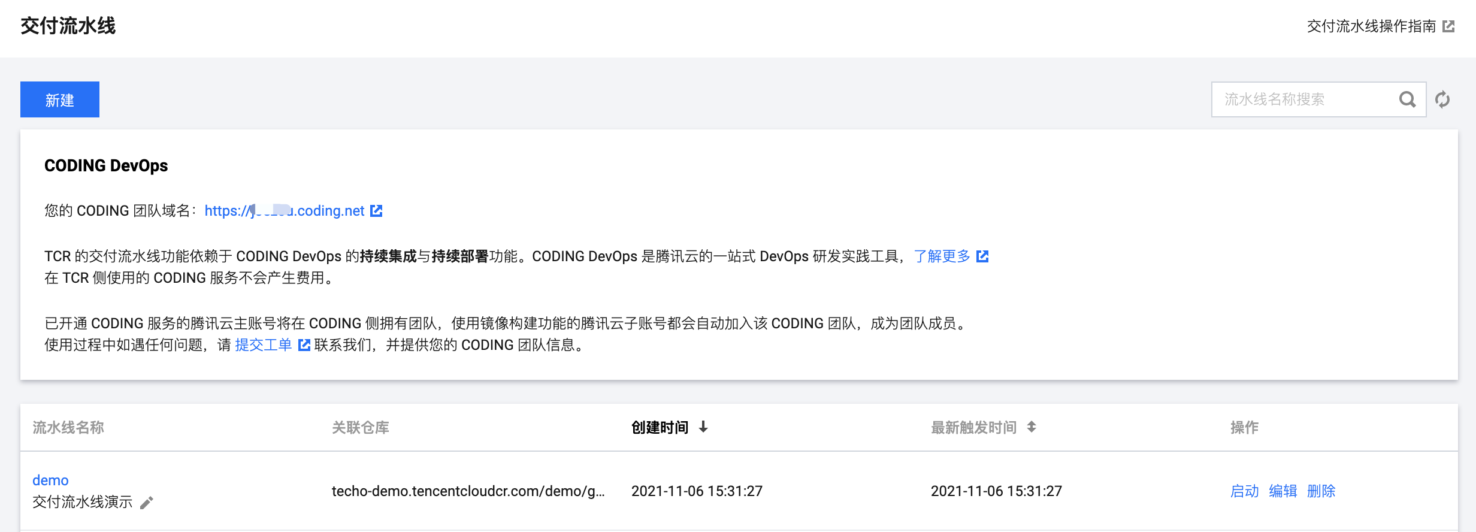1476x532 pixels.
Task: Open the 交付流水线操作指南 guide link
Action: pyautogui.click(x=1372, y=26)
